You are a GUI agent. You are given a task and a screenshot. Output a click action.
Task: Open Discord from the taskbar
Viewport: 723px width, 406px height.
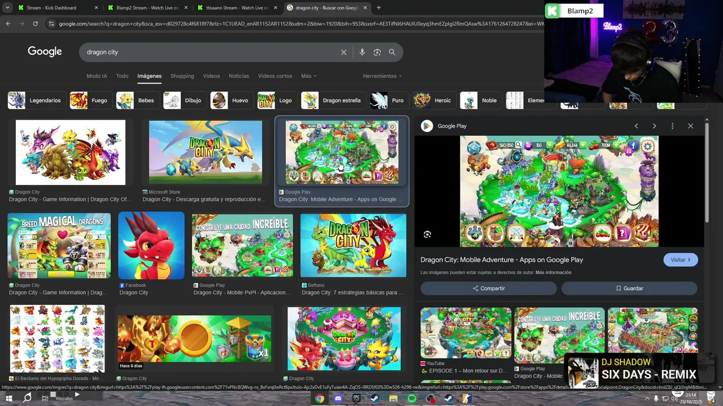[338, 399]
